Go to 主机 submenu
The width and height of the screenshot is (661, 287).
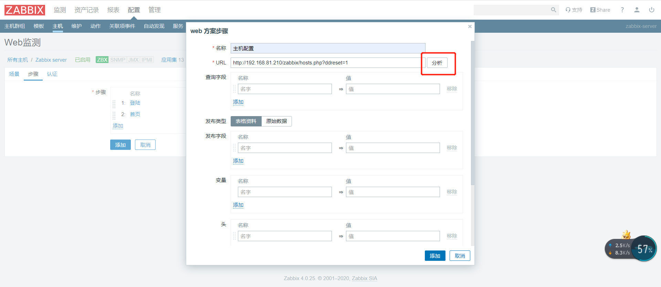point(57,26)
